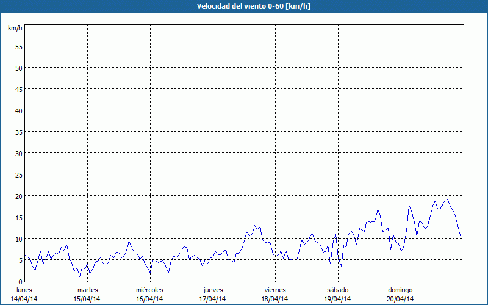Click the "jueves" day label

pyautogui.click(x=212, y=290)
